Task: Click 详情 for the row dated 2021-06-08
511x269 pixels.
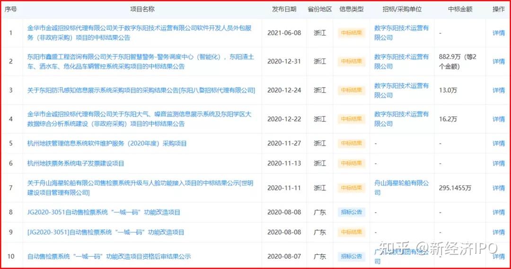Action: pyautogui.click(x=498, y=33)
